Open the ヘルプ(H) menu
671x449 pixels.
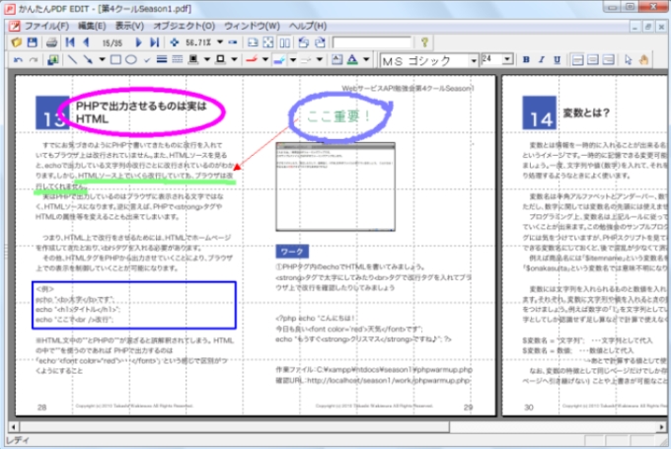308,26
